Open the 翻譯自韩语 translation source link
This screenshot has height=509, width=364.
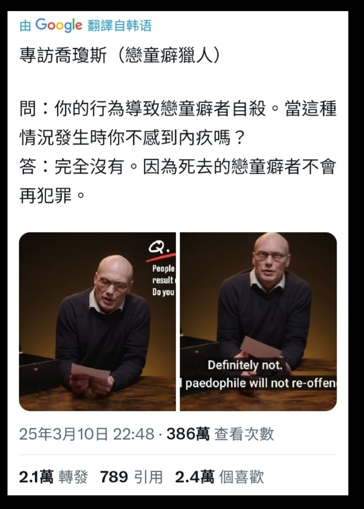(x=120, y=25)
